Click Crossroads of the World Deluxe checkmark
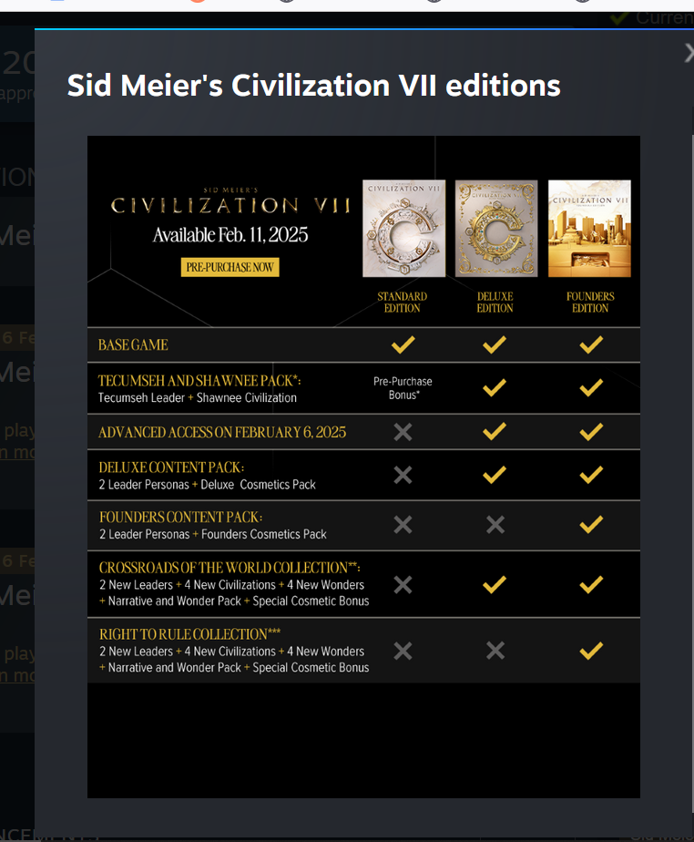The height and width of the screenshot is (842, 694). pyautogui.click(x=495, y=584)
